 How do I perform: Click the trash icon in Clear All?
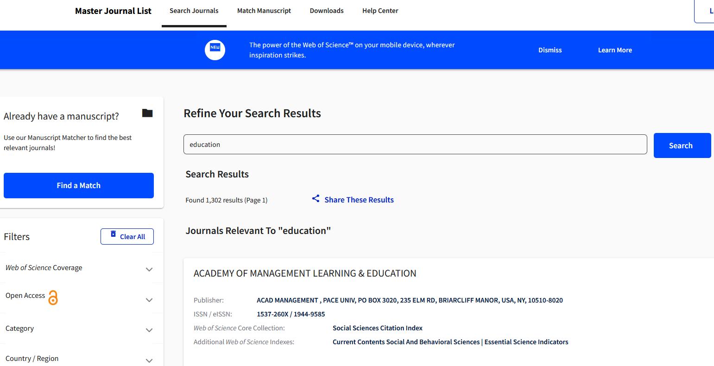113,234
